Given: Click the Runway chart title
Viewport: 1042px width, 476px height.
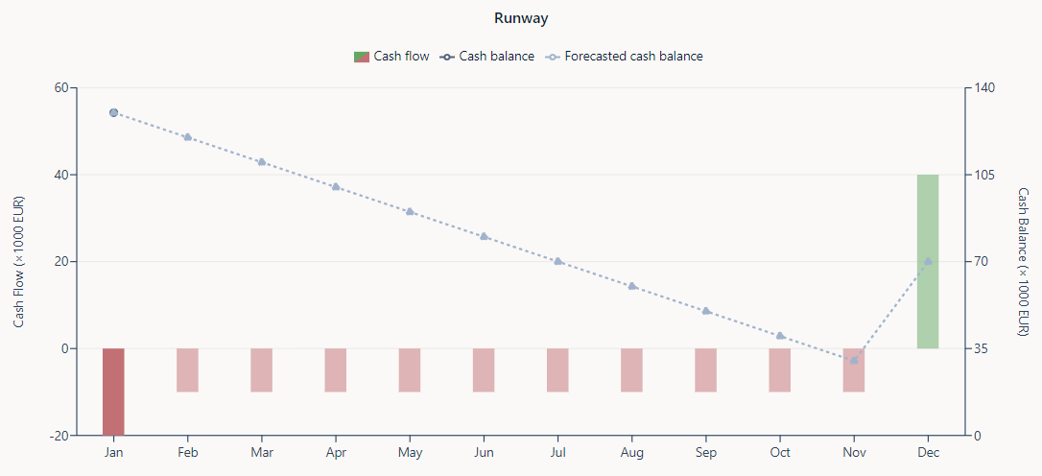Looking at the screenshot, I should click(x=521, y=18).
